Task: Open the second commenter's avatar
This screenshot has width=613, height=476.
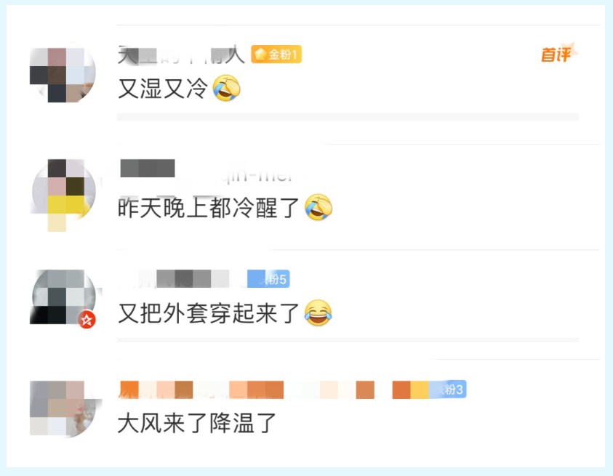Action: 63,193
